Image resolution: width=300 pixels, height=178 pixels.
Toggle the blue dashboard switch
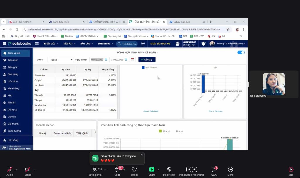241,52
